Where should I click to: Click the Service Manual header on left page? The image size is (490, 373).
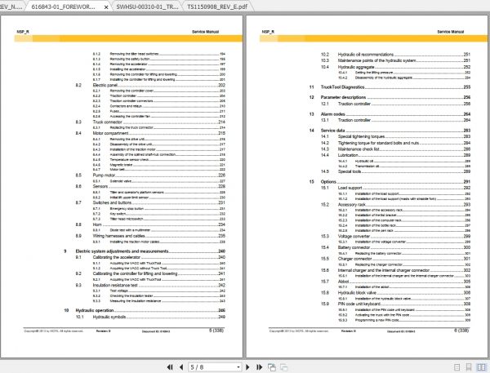tap(205, 32)
